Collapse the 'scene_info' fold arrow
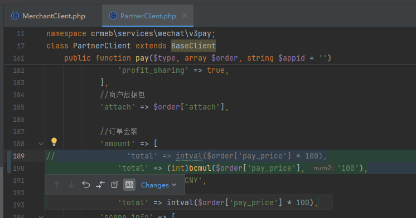Screen dimensions: 416x218 click(41, 216)
